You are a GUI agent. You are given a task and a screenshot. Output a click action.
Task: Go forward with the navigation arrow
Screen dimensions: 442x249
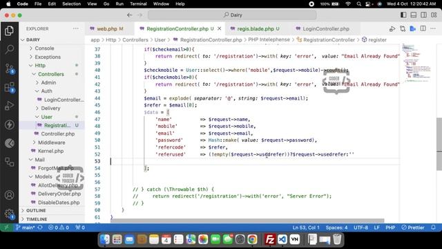[x=140, y=15]
